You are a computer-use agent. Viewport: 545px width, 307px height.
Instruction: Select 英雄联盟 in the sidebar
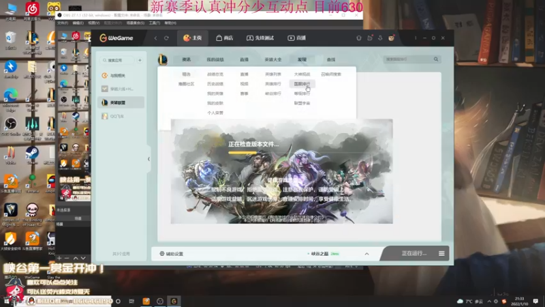121,102
